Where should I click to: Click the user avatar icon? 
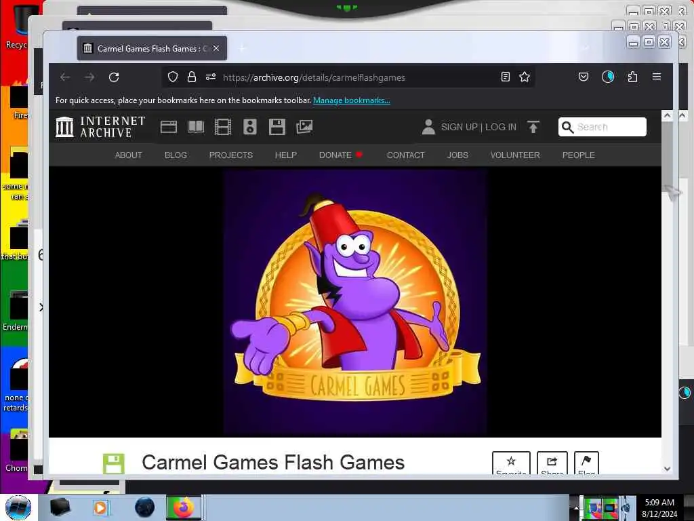[428, 127]
